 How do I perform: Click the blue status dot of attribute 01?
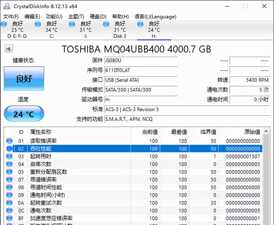10,141
